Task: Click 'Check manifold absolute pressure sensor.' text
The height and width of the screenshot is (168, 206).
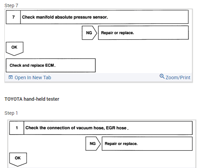Action: [65, 17]
